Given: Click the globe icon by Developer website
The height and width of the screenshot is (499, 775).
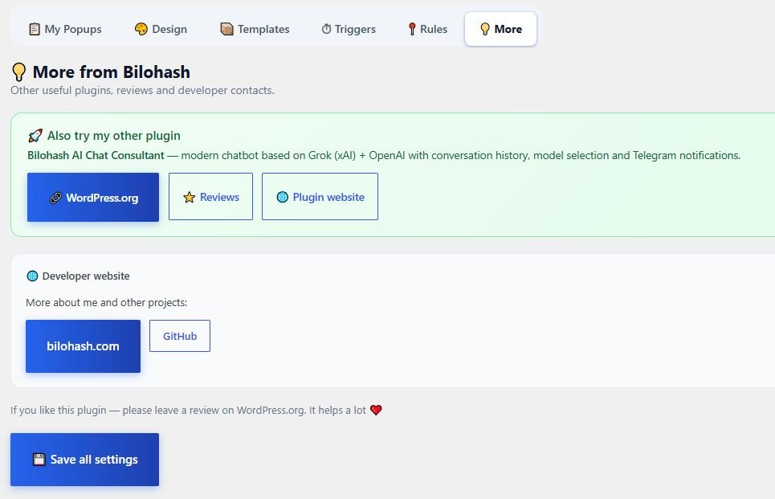Looking at the screenshot, I should click(x=32, y=276).
